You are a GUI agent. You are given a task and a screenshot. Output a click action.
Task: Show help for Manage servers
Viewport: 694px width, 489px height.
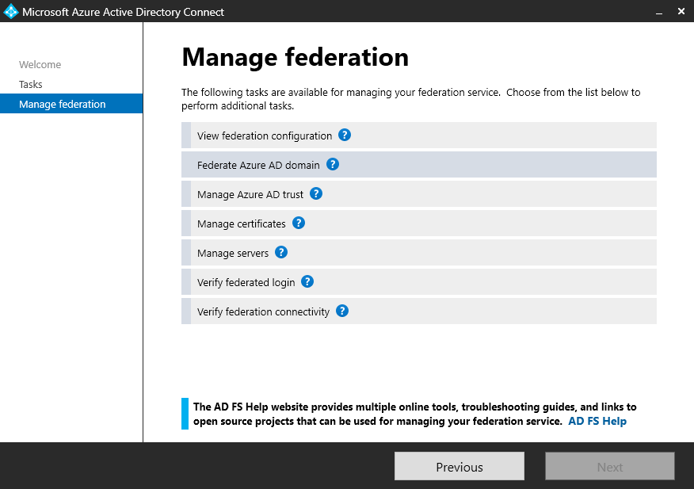click(x=281, y=252)
